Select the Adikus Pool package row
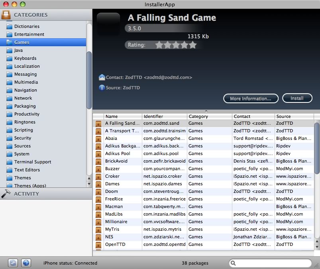 click(x=204, y=153)
